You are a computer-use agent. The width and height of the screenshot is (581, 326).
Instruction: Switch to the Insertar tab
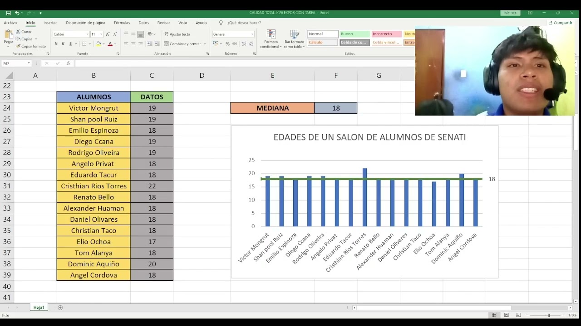50,23
